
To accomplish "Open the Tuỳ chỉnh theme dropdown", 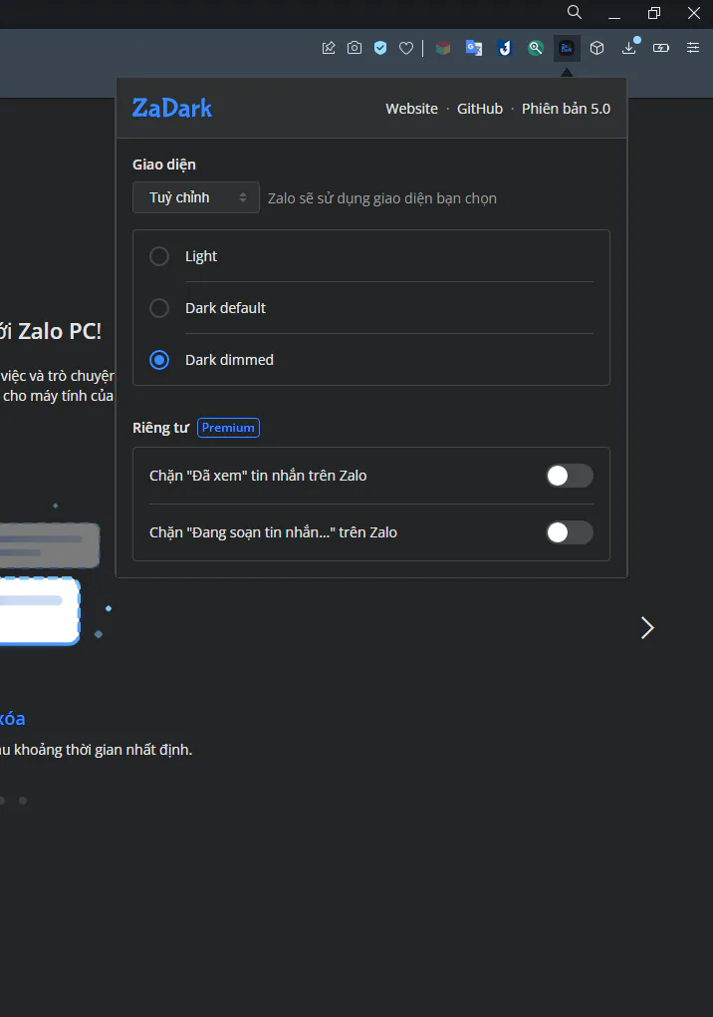I will click(x=195, y=197).
